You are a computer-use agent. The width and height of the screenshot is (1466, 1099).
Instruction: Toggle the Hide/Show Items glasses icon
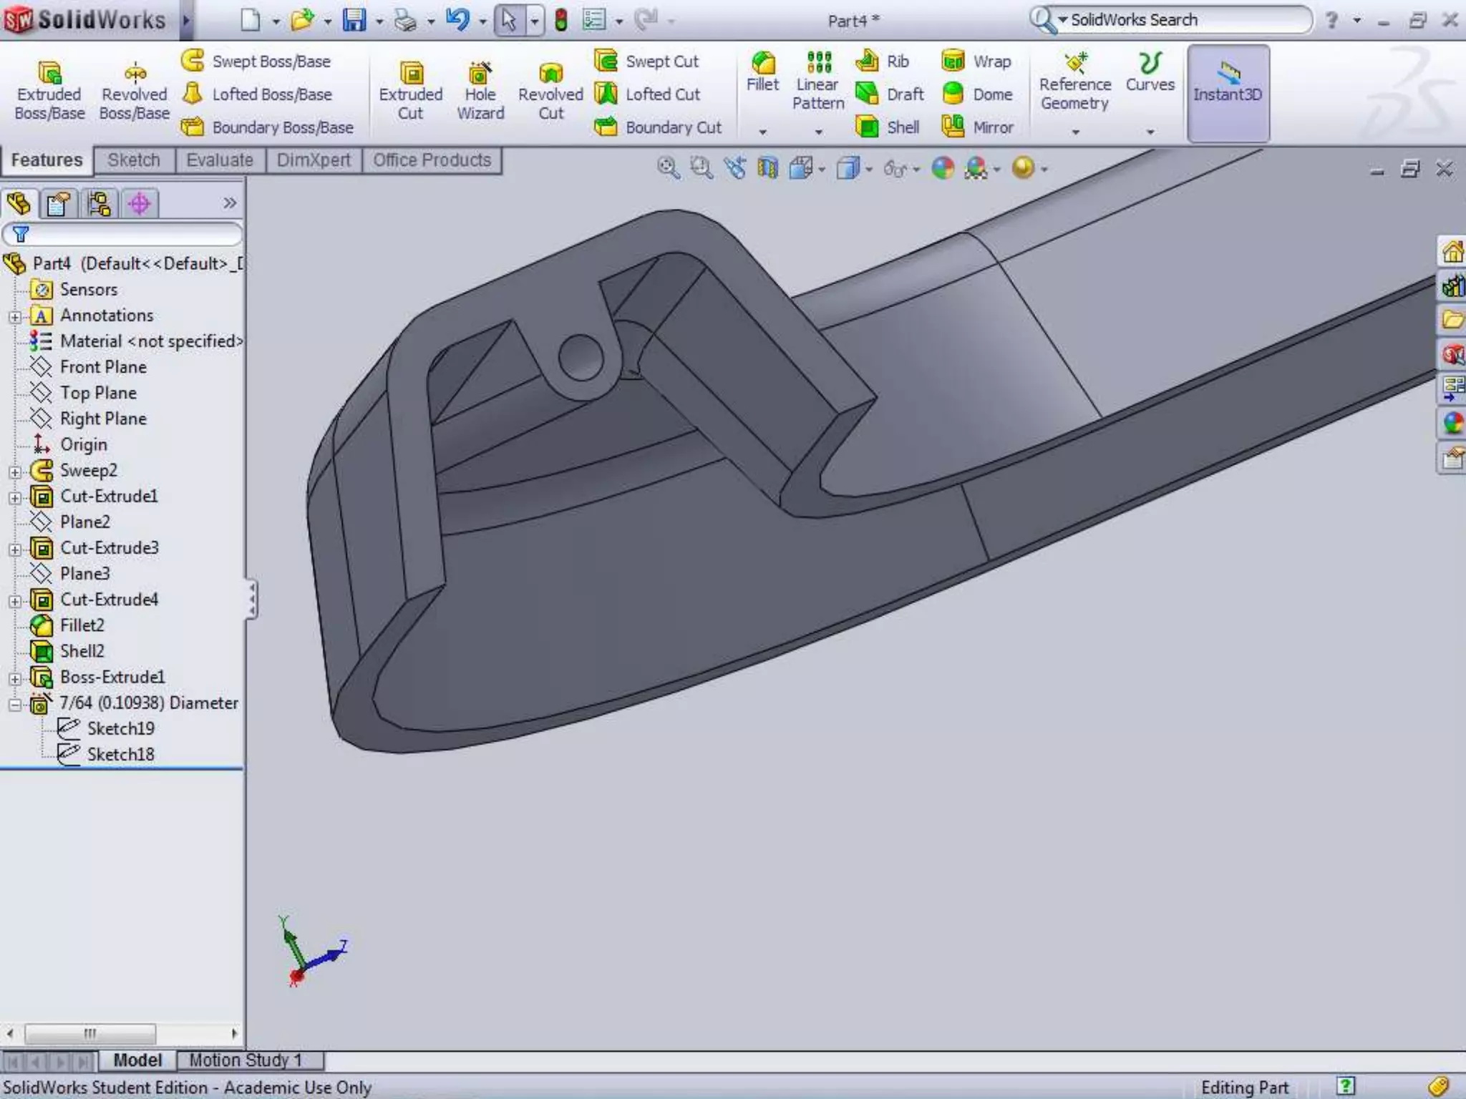coord(895,169)
